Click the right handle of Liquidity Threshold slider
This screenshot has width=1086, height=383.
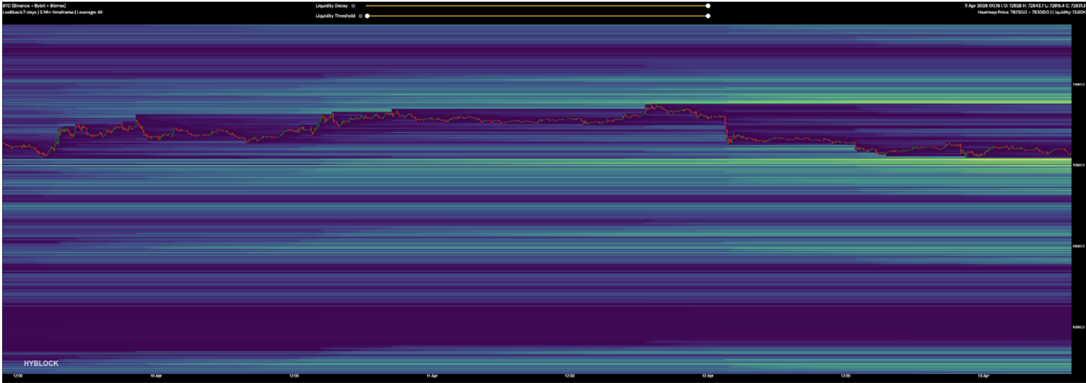[x=708, y=16]
